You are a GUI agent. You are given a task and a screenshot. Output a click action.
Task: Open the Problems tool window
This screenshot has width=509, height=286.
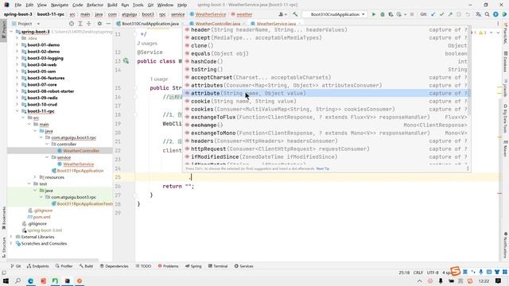click(x=168, y=266)
